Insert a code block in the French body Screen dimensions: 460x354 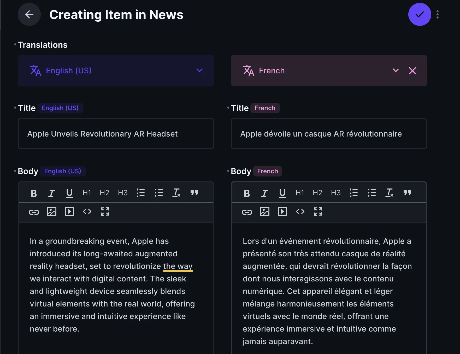[x=300, y=212]
